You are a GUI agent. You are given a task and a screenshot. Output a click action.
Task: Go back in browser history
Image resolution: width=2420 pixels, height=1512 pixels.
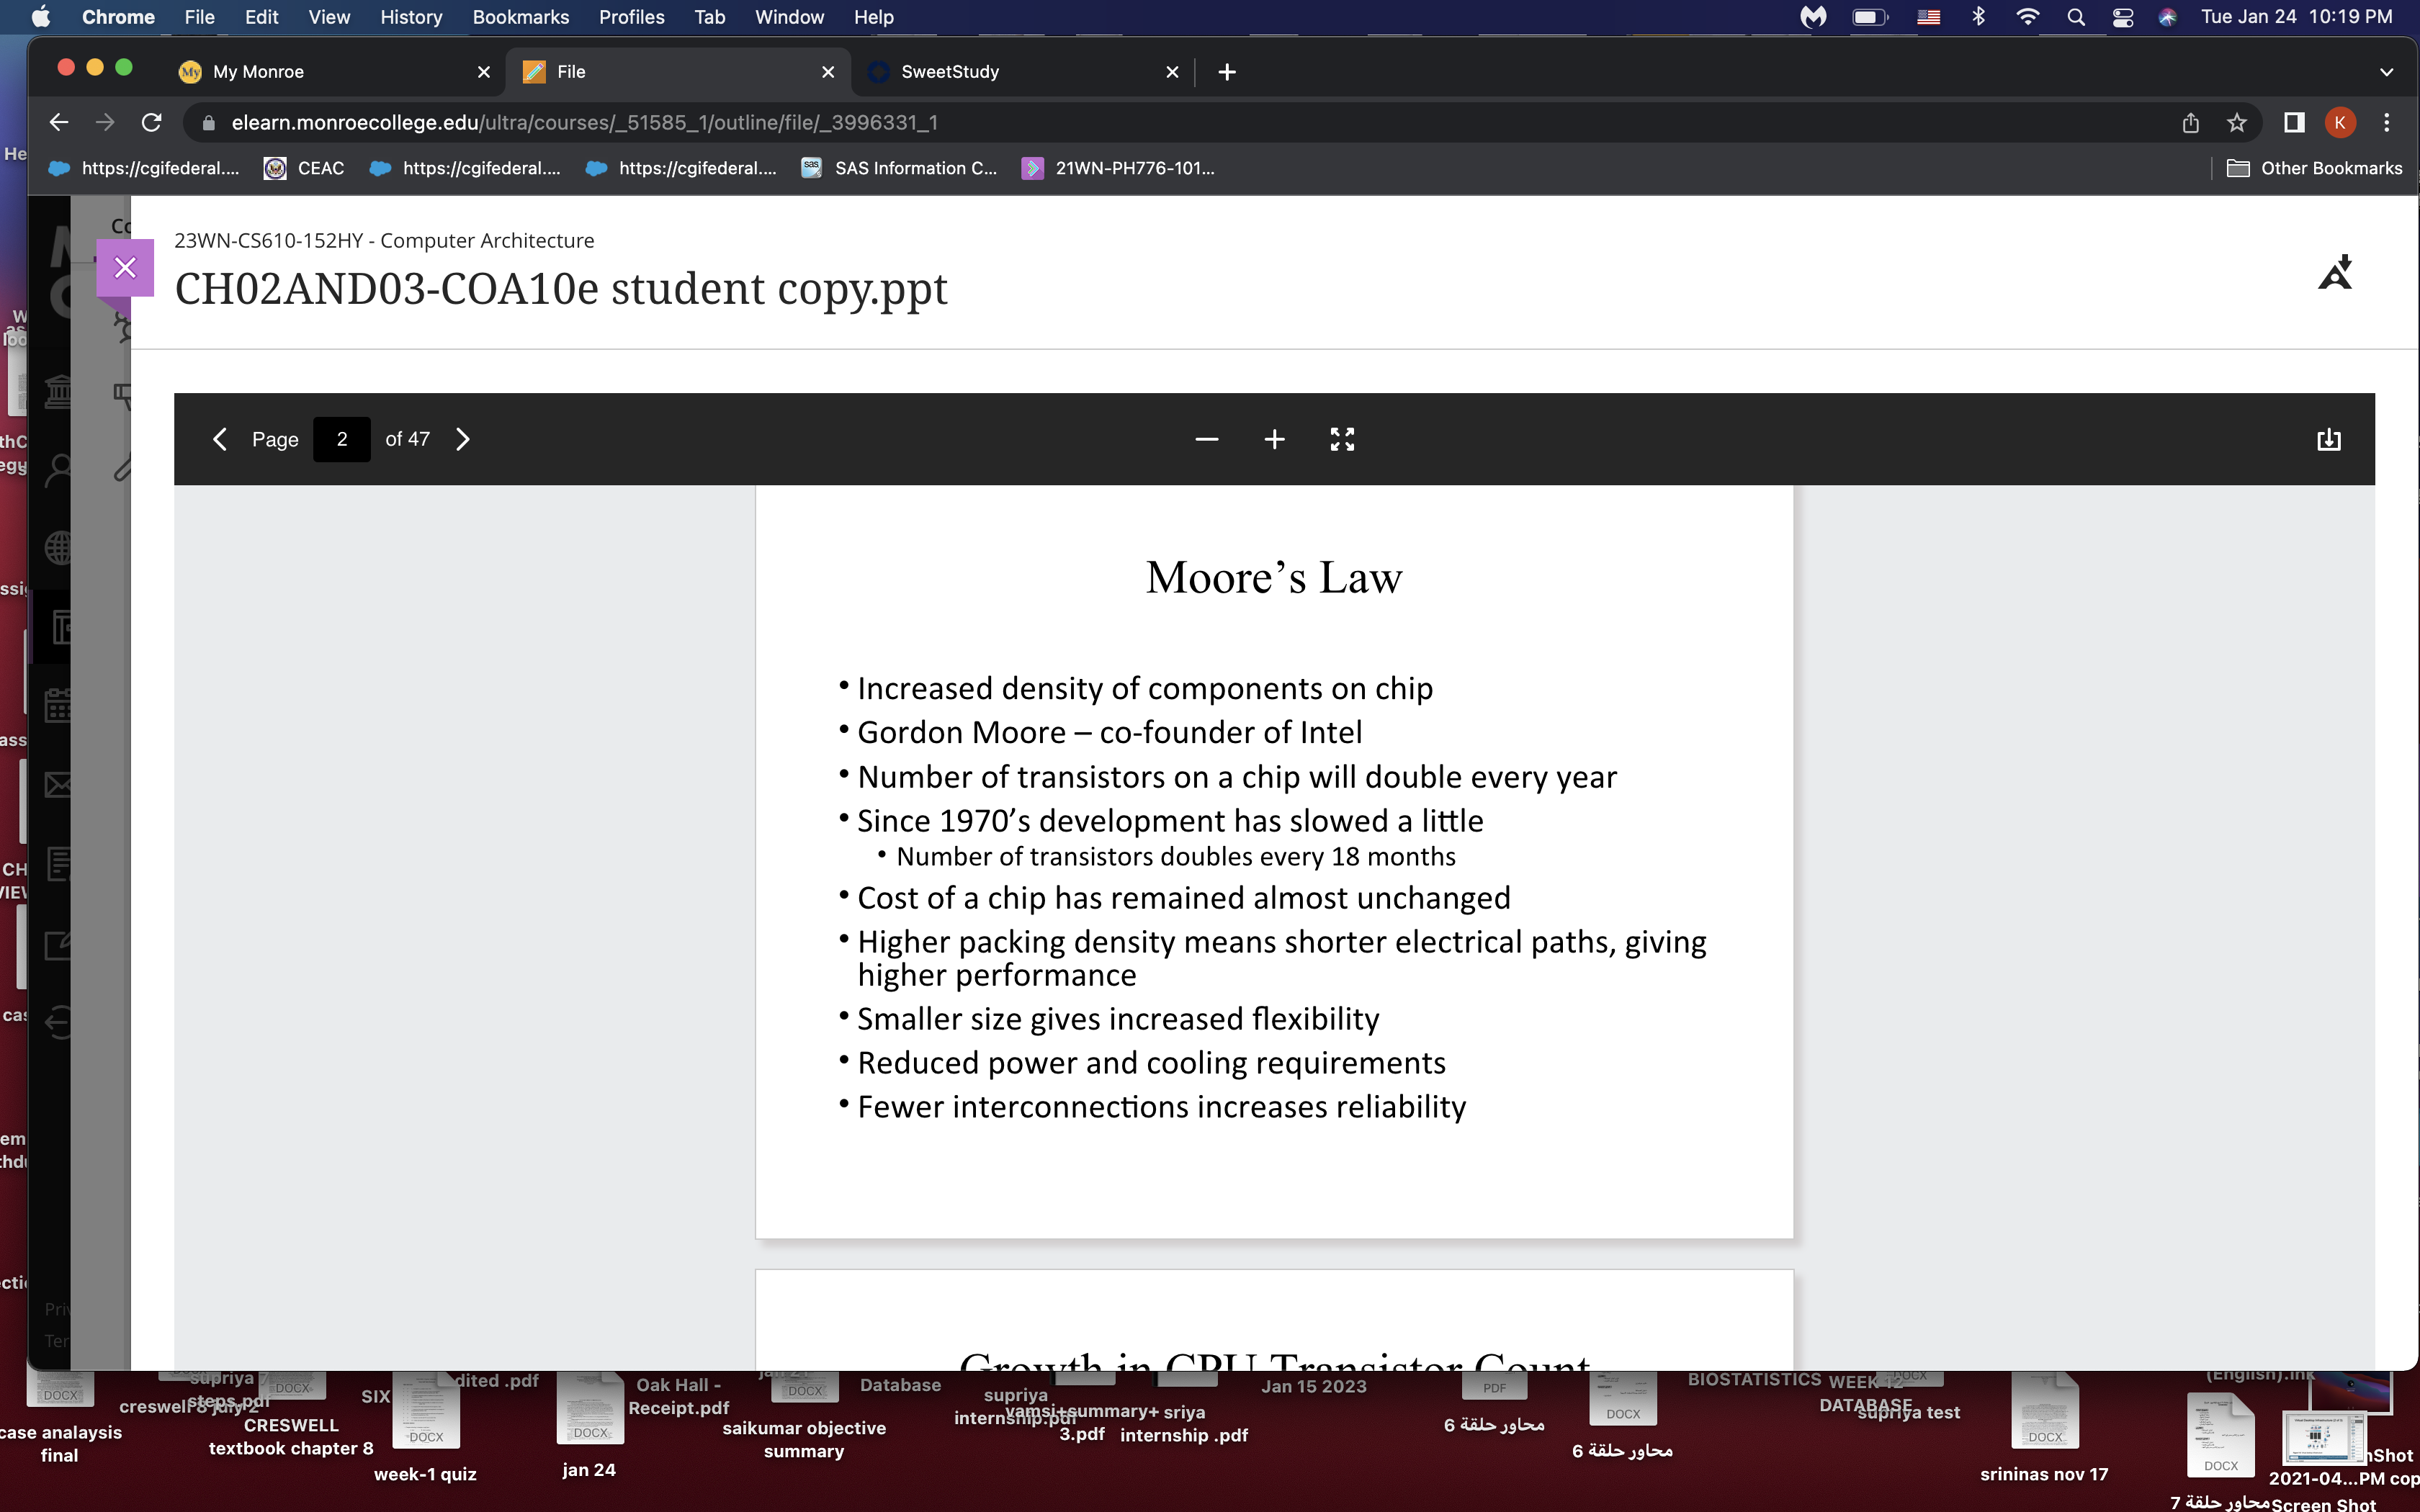point(59,122)
